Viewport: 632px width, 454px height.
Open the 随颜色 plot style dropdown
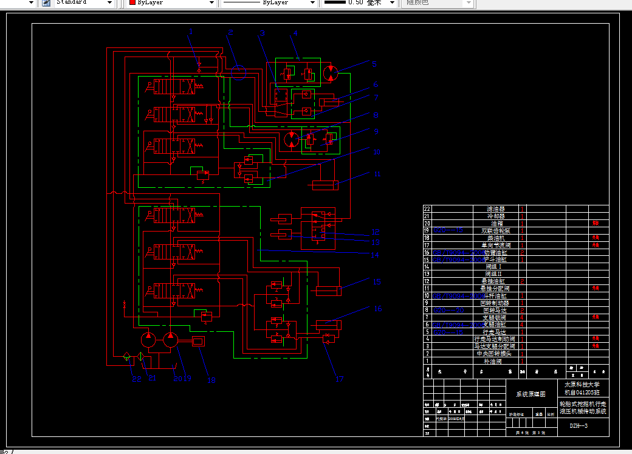[x=469, y=3]
